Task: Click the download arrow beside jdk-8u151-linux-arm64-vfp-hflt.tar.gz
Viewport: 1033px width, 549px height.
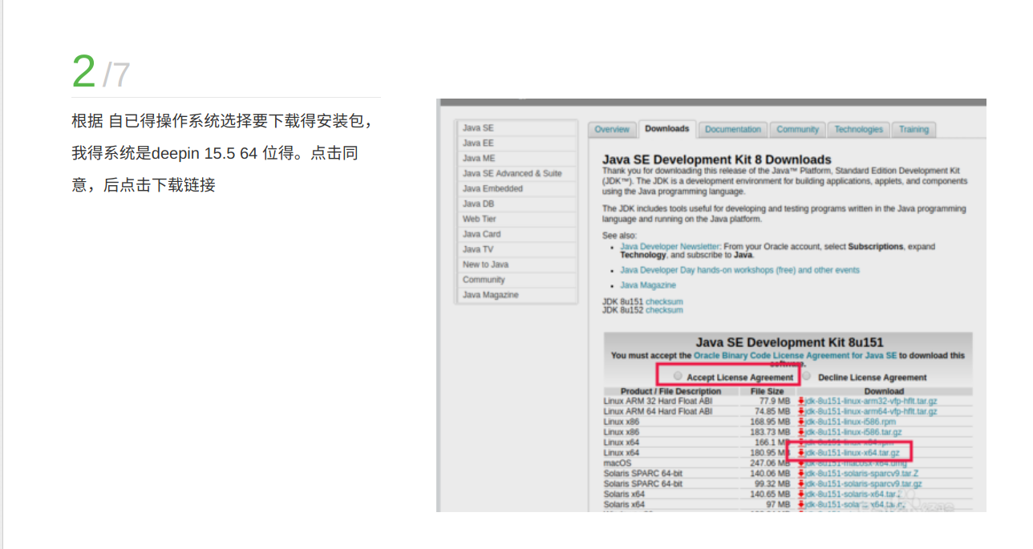Action: pyautogui.click(x=800, y=412)
